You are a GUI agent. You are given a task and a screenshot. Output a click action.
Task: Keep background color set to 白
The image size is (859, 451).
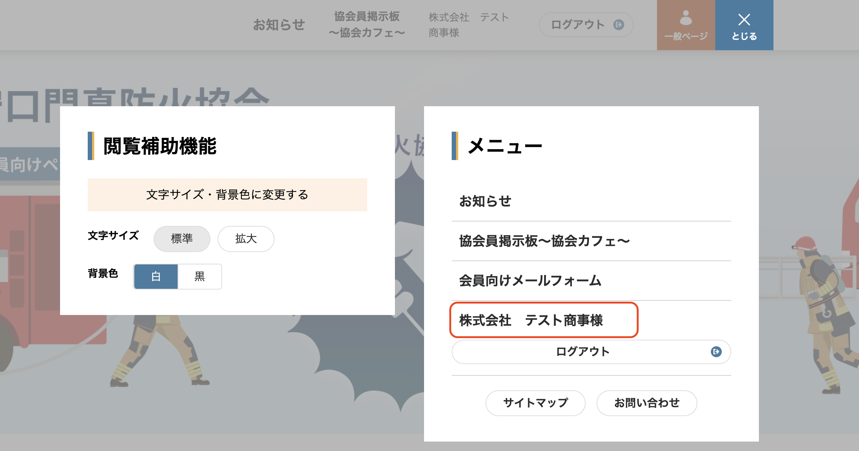click(x=156, y=276)
